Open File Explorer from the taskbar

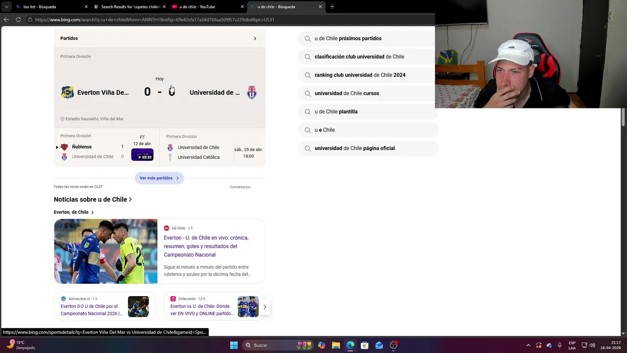336,345
